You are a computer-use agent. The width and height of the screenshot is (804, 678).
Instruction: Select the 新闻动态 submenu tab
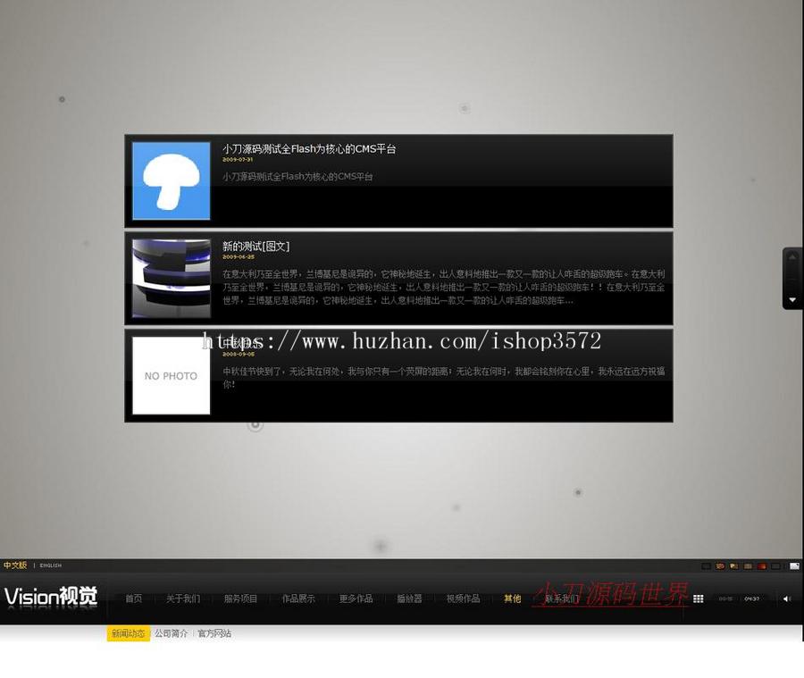(x=128, y=633)
